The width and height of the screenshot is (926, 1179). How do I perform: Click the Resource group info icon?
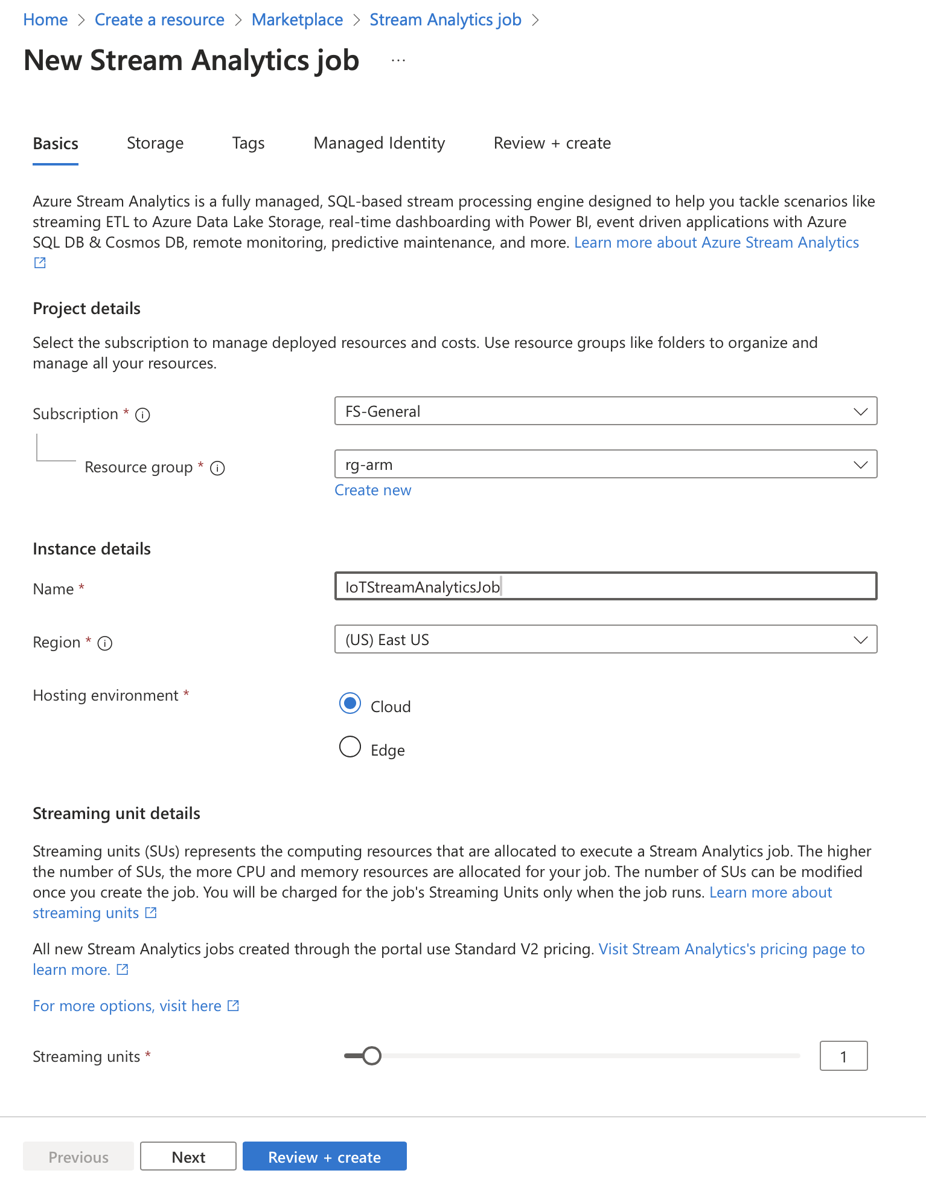click(217, 468)
